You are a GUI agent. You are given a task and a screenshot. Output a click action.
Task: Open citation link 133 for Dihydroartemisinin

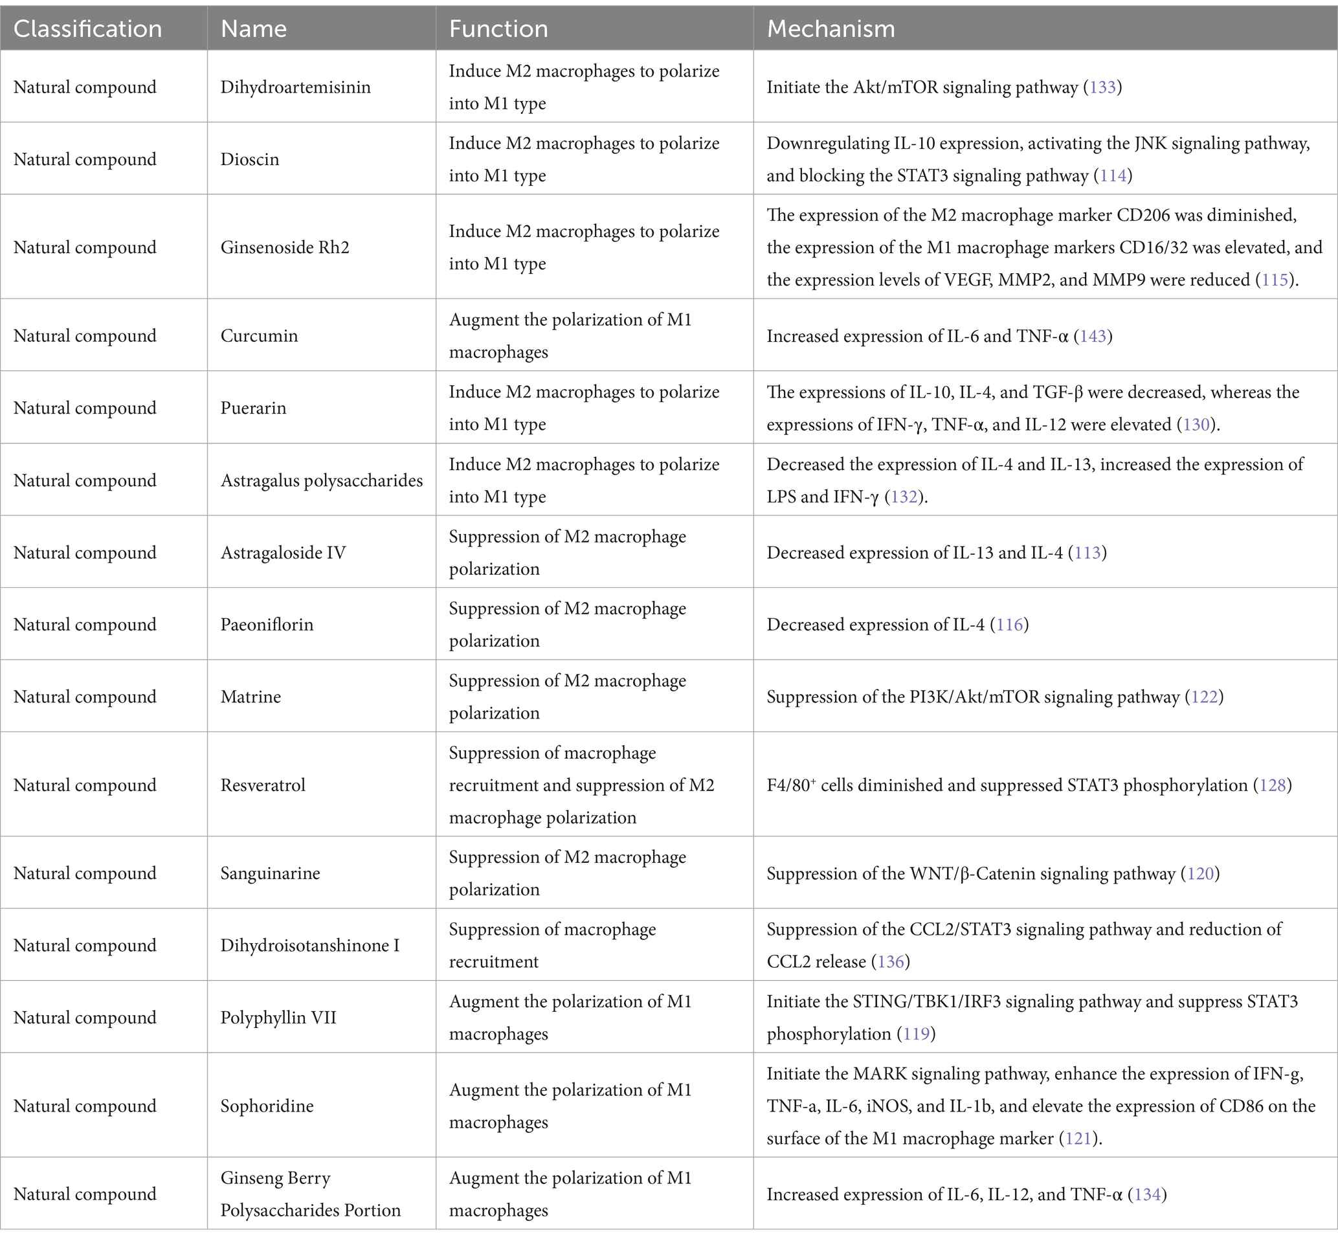pyautogui.click(x=1103, y=87)
